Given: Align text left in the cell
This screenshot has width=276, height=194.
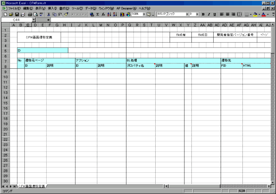Looking at the screenshot, I should pyautogui.click(x=222, y=14).
